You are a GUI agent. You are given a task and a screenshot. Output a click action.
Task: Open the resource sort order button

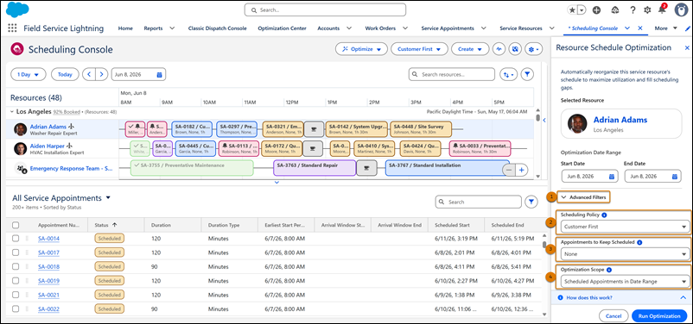pyautogui.click(x=508, y=74)
